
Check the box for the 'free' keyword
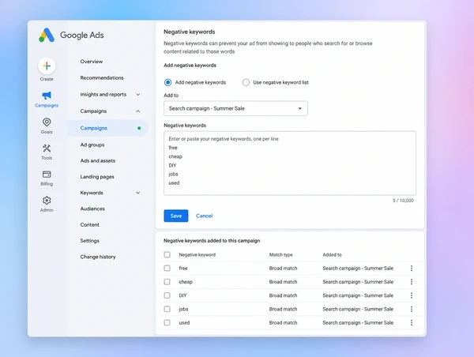[x=167, y=268]
